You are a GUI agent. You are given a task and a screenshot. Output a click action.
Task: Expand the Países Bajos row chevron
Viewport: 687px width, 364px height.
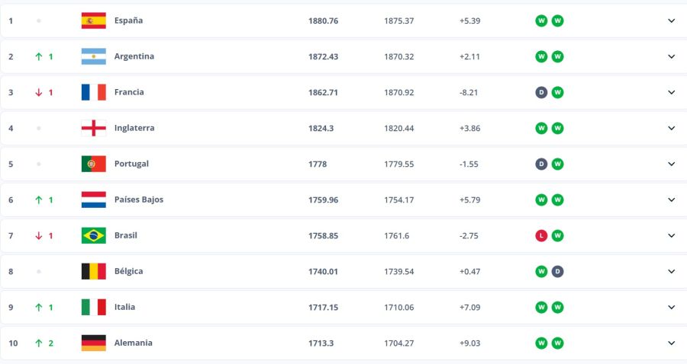[x=672, y=200]
